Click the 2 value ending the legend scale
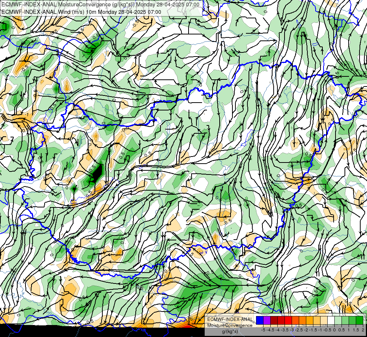Screen dimensions: 367x337 (x=363, y=330)
